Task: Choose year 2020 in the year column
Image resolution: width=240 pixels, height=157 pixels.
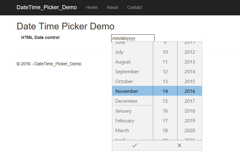Action: pyautogui.click(x=190, y=131)
